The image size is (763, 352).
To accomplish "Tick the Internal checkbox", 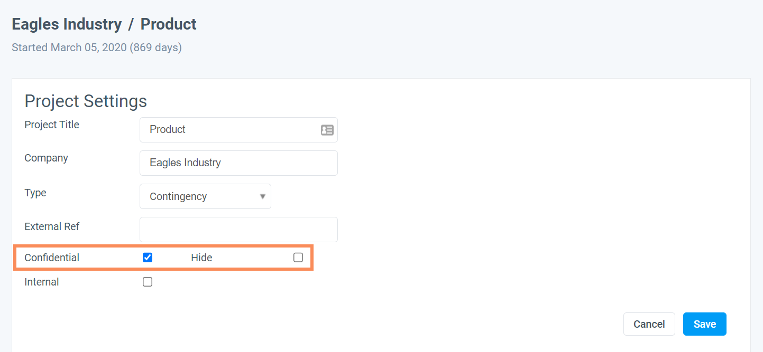I will click(148, 282).
